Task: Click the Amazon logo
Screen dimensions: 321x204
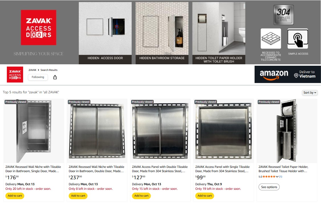Action: point(274,75)
